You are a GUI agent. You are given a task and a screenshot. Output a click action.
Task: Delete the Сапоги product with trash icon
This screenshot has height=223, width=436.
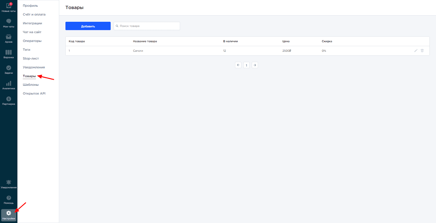click(x=422, y=51)
